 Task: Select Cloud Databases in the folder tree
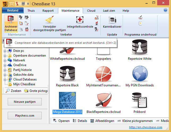(x=25, y=79)
